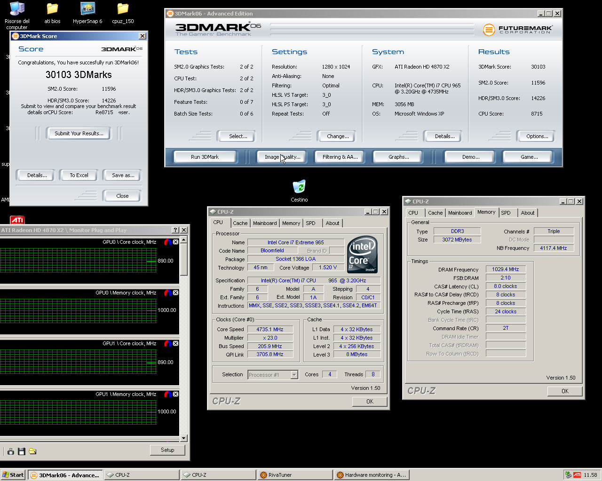
Task: Export the score with To Excel
Action: pyautogui.click(x=79, y=175)
